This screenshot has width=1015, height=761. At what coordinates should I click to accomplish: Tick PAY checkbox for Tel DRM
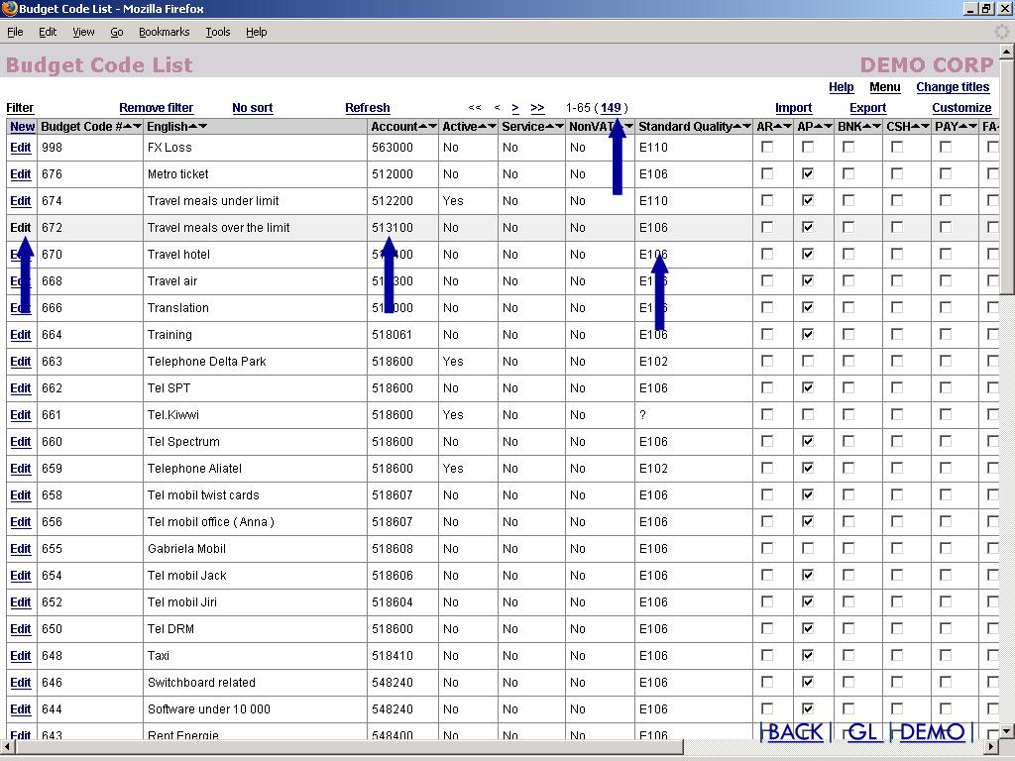click(945, 629)
